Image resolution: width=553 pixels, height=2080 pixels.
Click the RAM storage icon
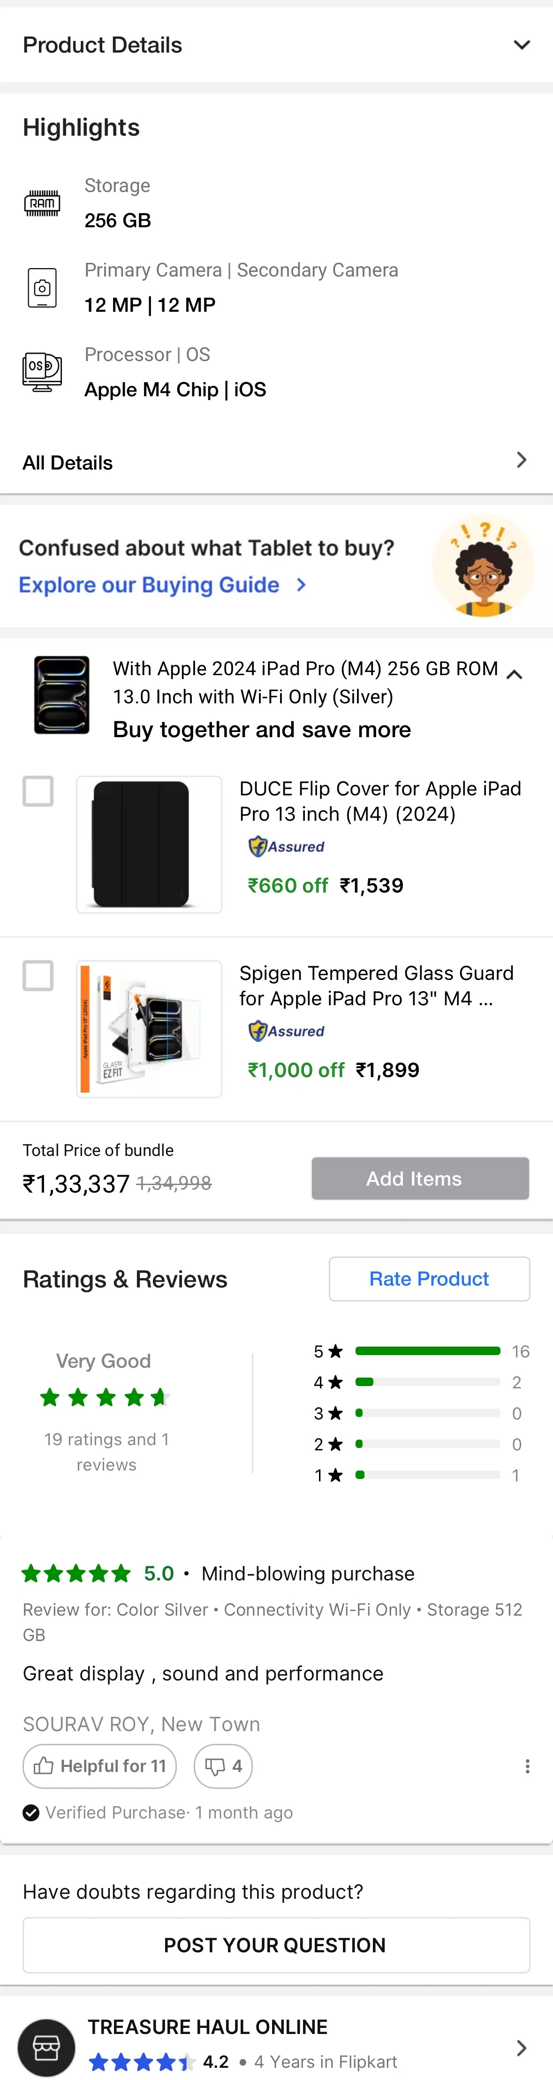pos(42,203)
